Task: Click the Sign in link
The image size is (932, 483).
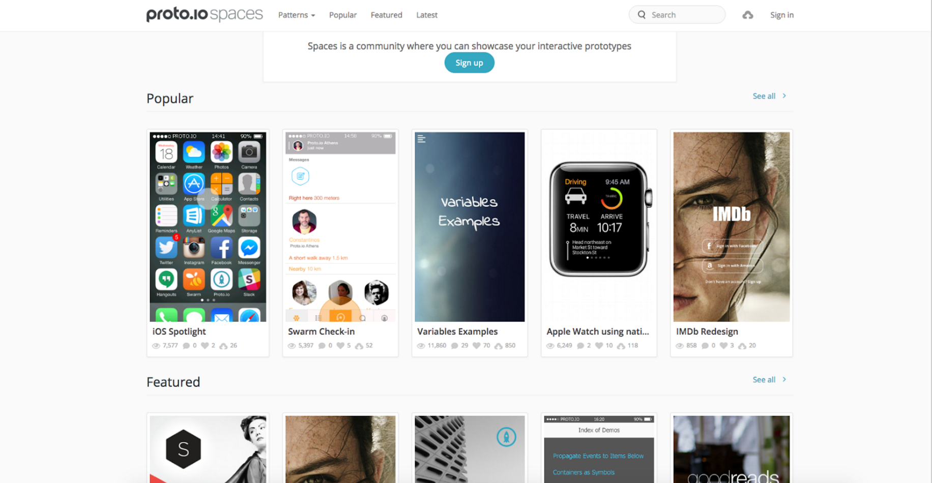Action: coord(782,15)
